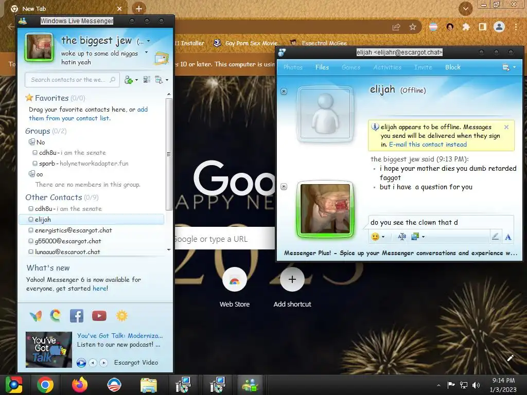Open the Chrome profile avatar icon
This screenshot has width=527, height=395.
[499, 27]
